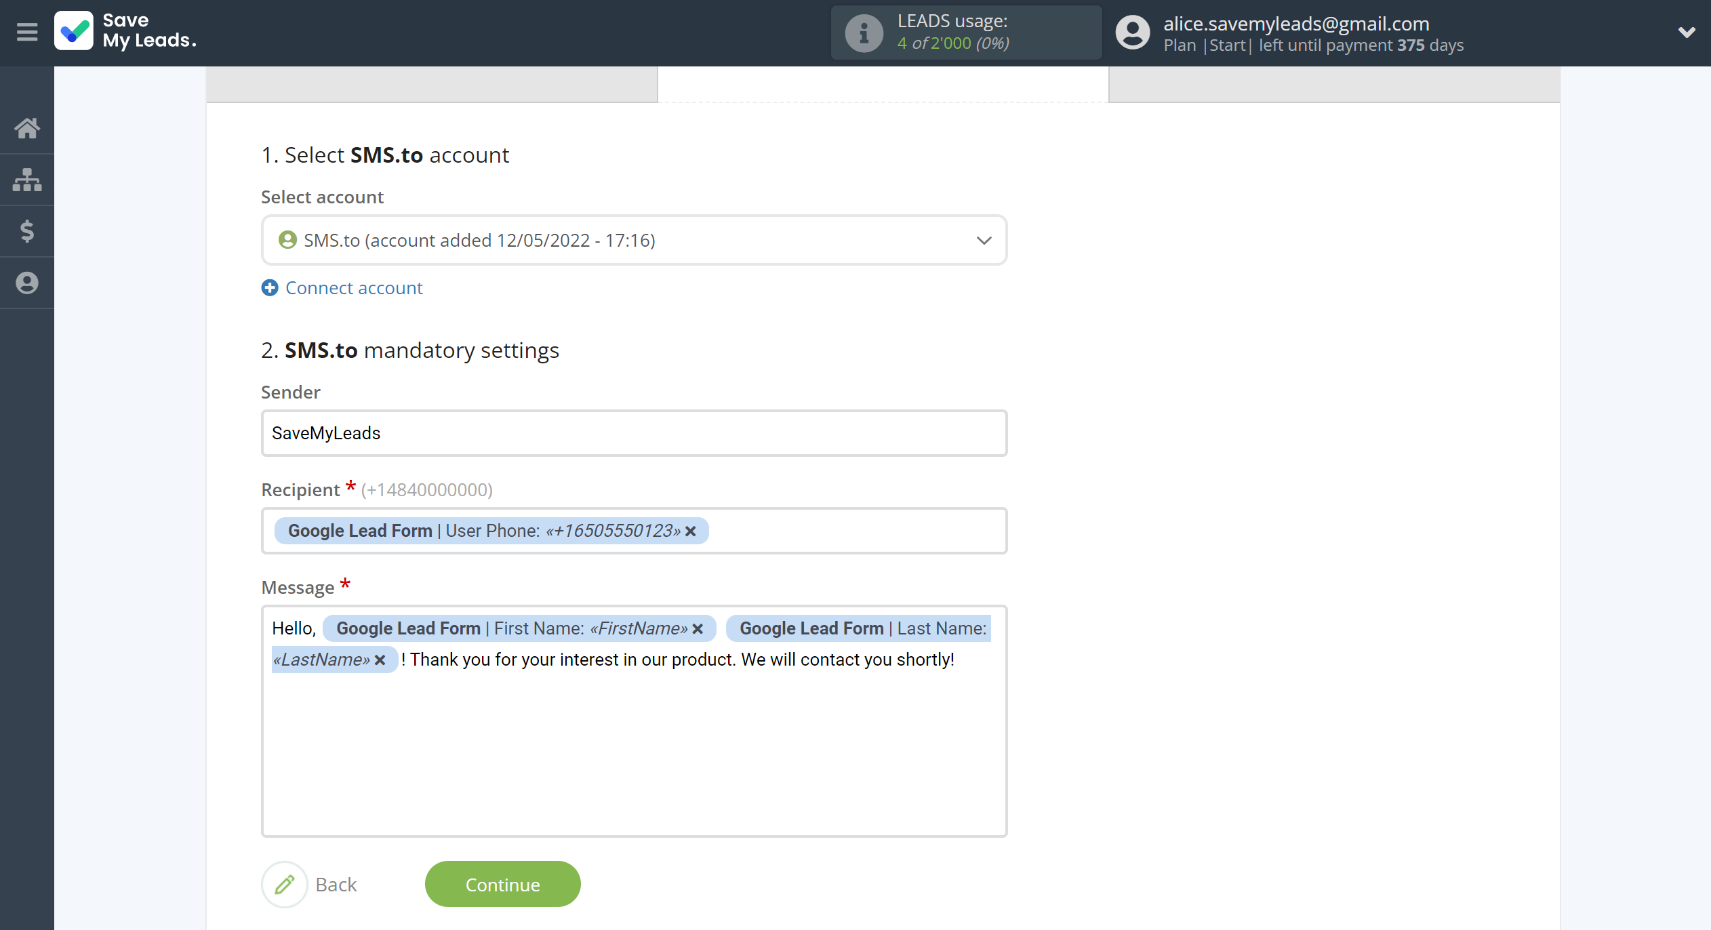Screen dimensions: 1711x930
Task: Open the Select account dropdown
Action: 634,240
